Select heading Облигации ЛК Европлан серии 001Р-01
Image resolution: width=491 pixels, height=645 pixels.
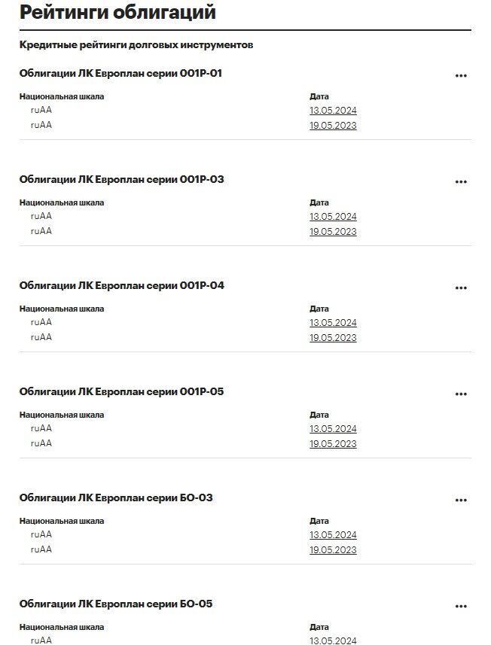pos(120,73)
